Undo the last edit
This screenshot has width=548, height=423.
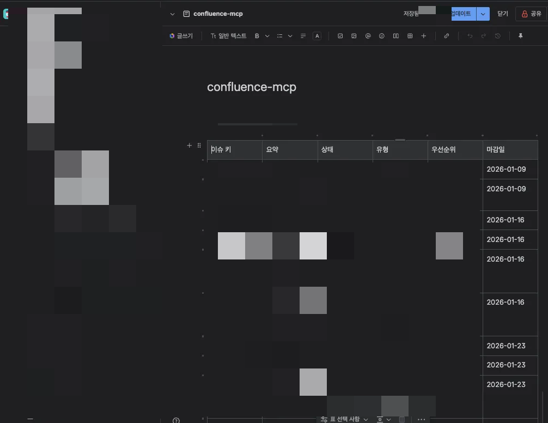(470, 36)
